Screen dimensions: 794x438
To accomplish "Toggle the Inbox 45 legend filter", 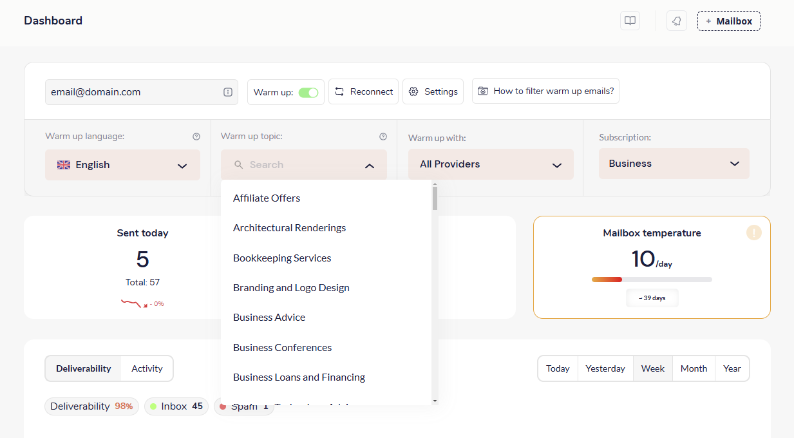I will (176, 406).
